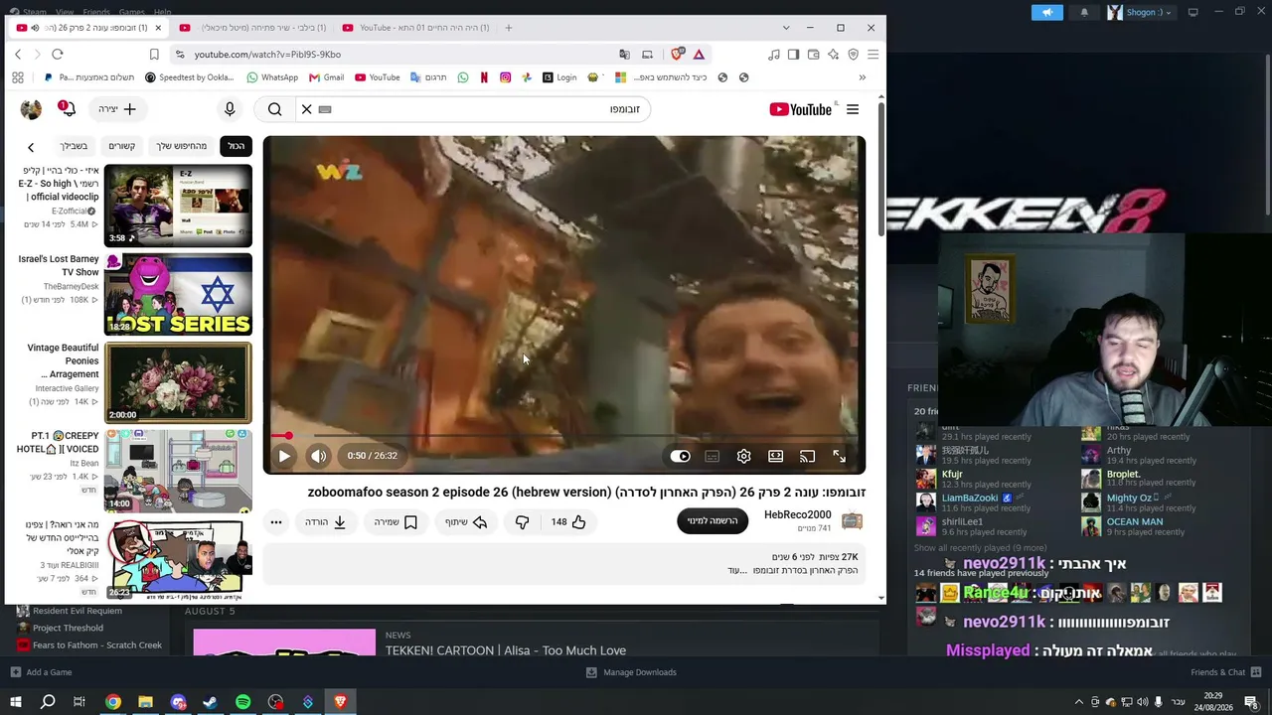Image resolution: width=1272 pixels, height=715 pixels.
Task: Start voice search with microphone
Action: pyautogui.click(x=230, y=109)
